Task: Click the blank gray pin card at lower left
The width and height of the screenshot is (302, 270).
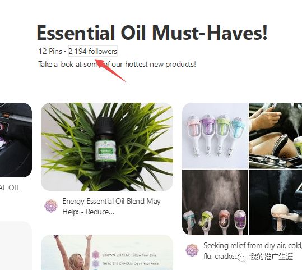Action: pyautogui.click(x=16, y=245)
